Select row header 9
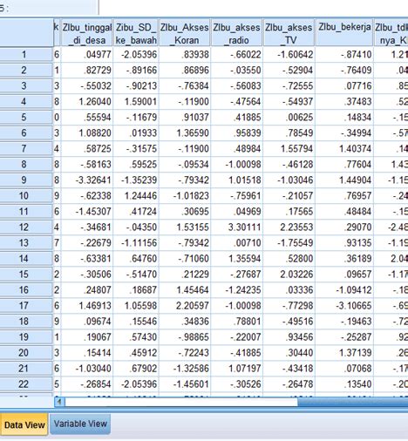The image size is (408, 441). [x=26, y=180]
